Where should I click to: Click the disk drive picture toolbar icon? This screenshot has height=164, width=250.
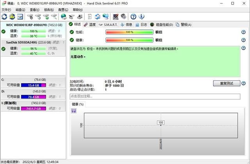coord(20,16)
